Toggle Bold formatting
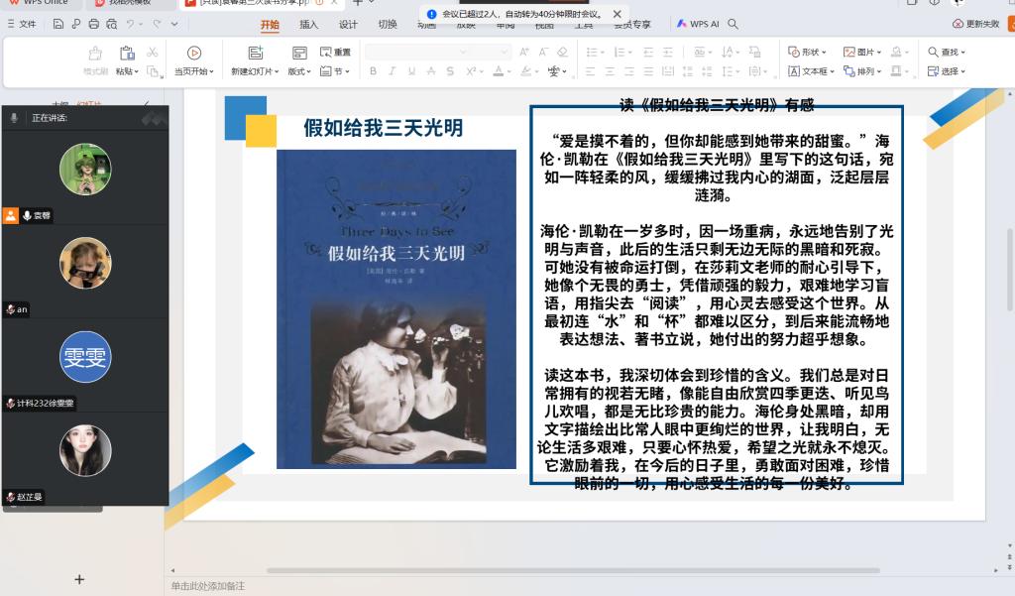The image size is (1015, 596). (x=374, y=71)
